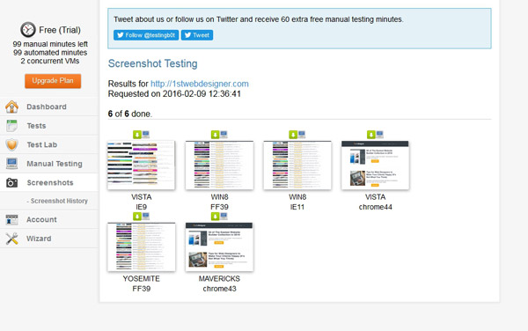Click the Tweet button
Viewport: 528px width, 331px height.
[197, 35]
